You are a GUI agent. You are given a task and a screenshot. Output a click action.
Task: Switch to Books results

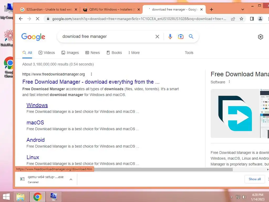point(114,53)
